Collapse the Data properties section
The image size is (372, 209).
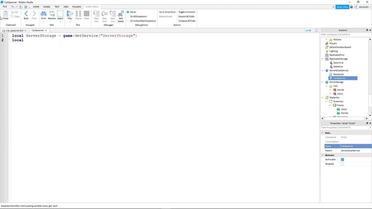pos(323,133)
